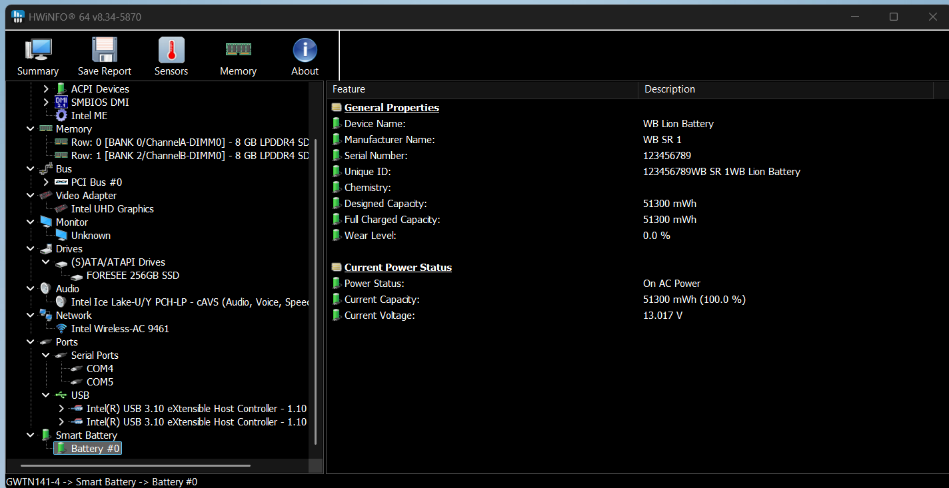Click the General Properties section icon
949x488 pixels.
(337, 107)
